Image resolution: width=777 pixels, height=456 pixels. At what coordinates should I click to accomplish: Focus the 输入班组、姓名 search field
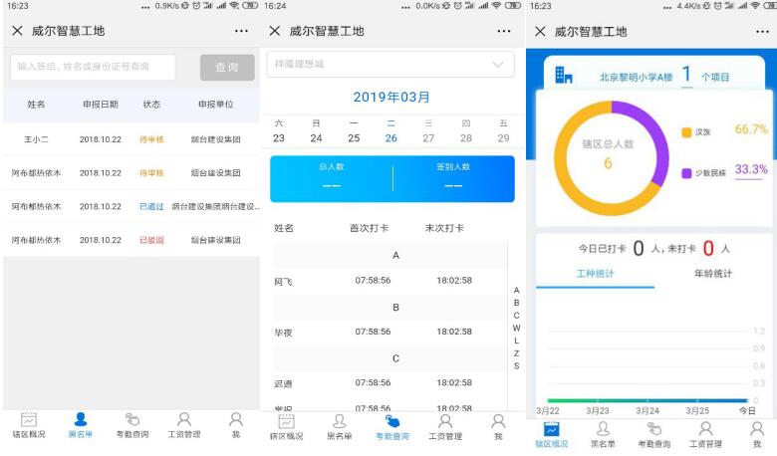click(x=93, y=67)
